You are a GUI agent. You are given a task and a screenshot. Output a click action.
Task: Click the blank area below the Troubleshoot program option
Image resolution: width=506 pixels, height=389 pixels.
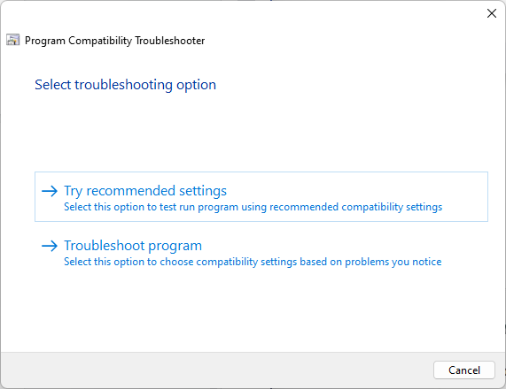(253, 309)
